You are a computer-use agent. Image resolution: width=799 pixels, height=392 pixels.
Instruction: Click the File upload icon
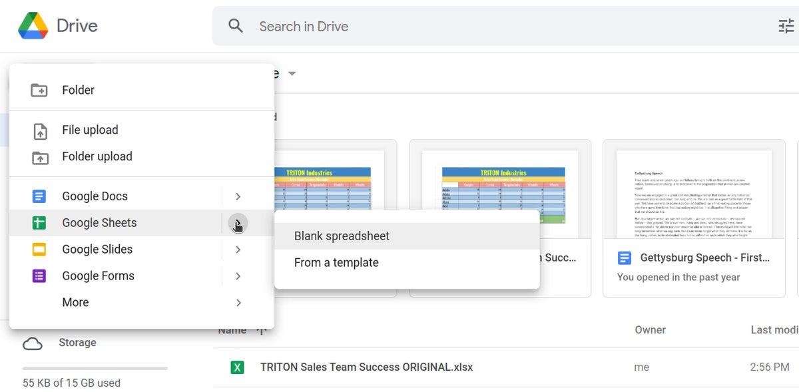(x=40, y=130)
